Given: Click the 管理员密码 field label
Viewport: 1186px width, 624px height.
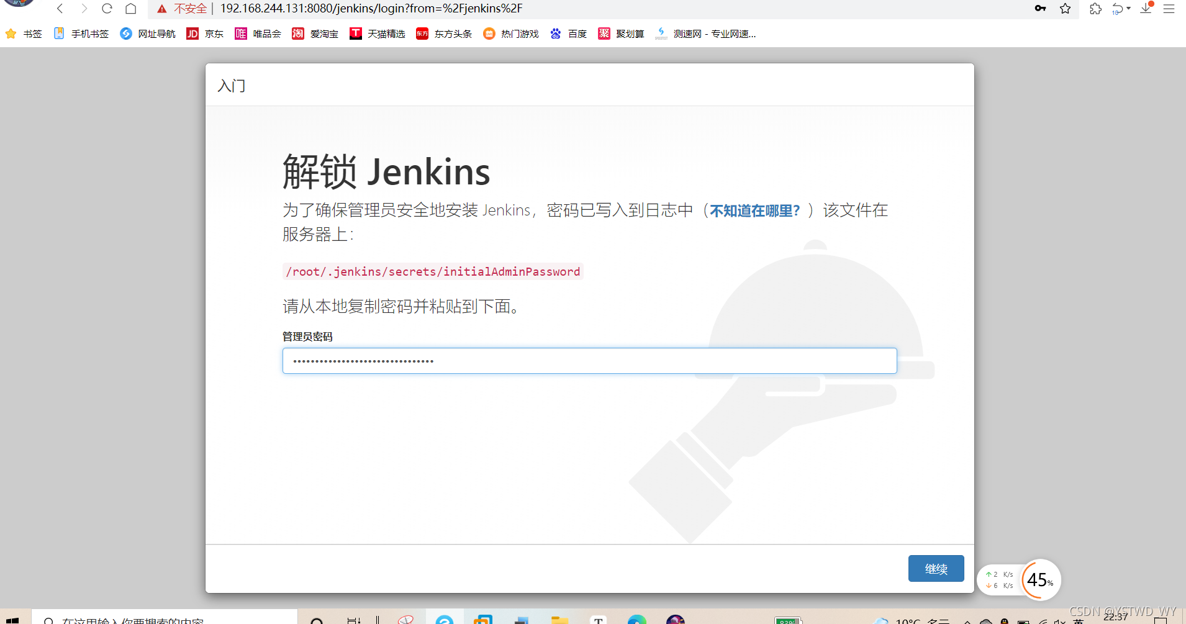Looking at the screenshot, I should [x=307, y=337].
